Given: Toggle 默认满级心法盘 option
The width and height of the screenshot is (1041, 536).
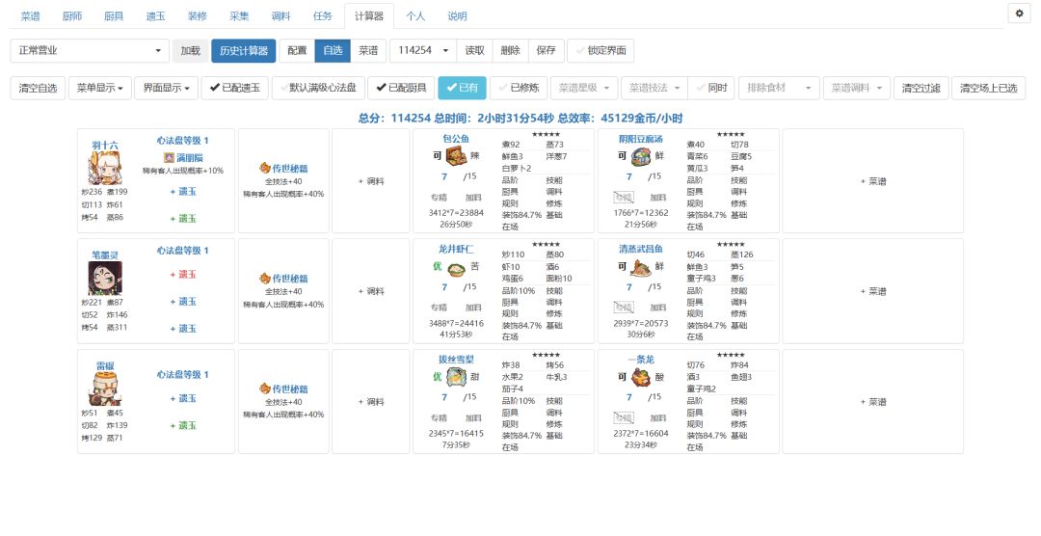Looking at the screenshot, I should [318, 88].
